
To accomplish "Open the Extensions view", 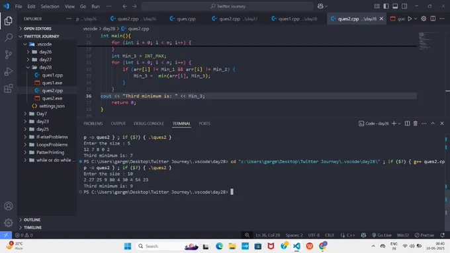I will (9, 89).
